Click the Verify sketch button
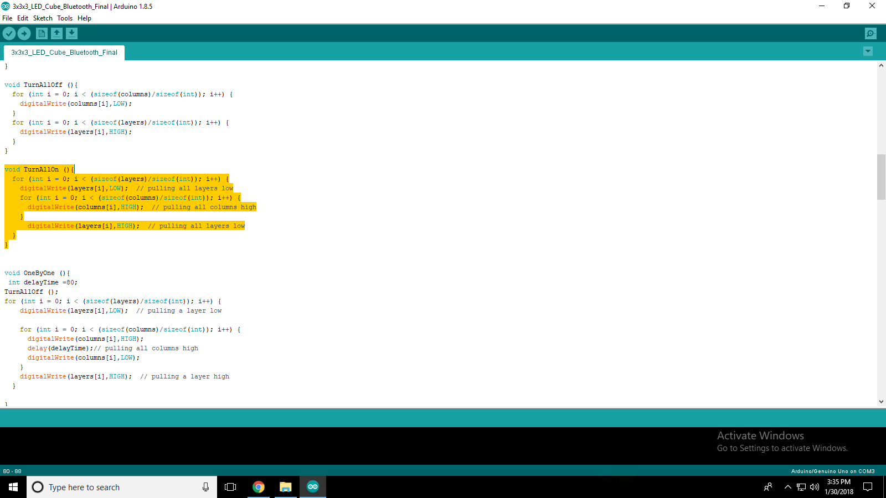 click(9, 34)
